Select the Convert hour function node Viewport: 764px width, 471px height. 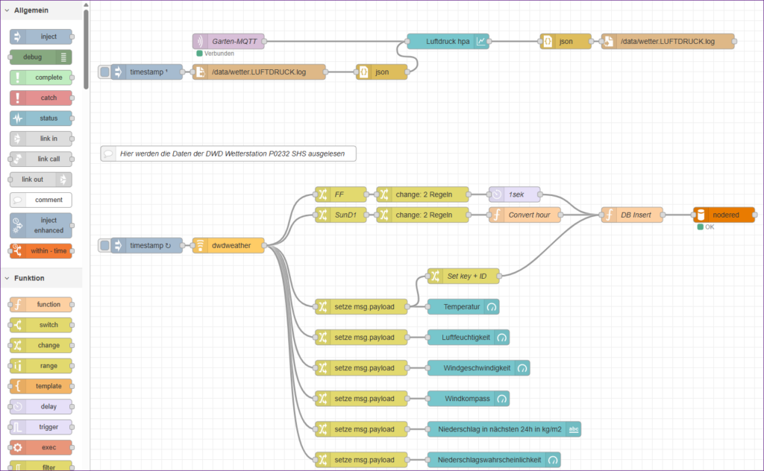530,215
